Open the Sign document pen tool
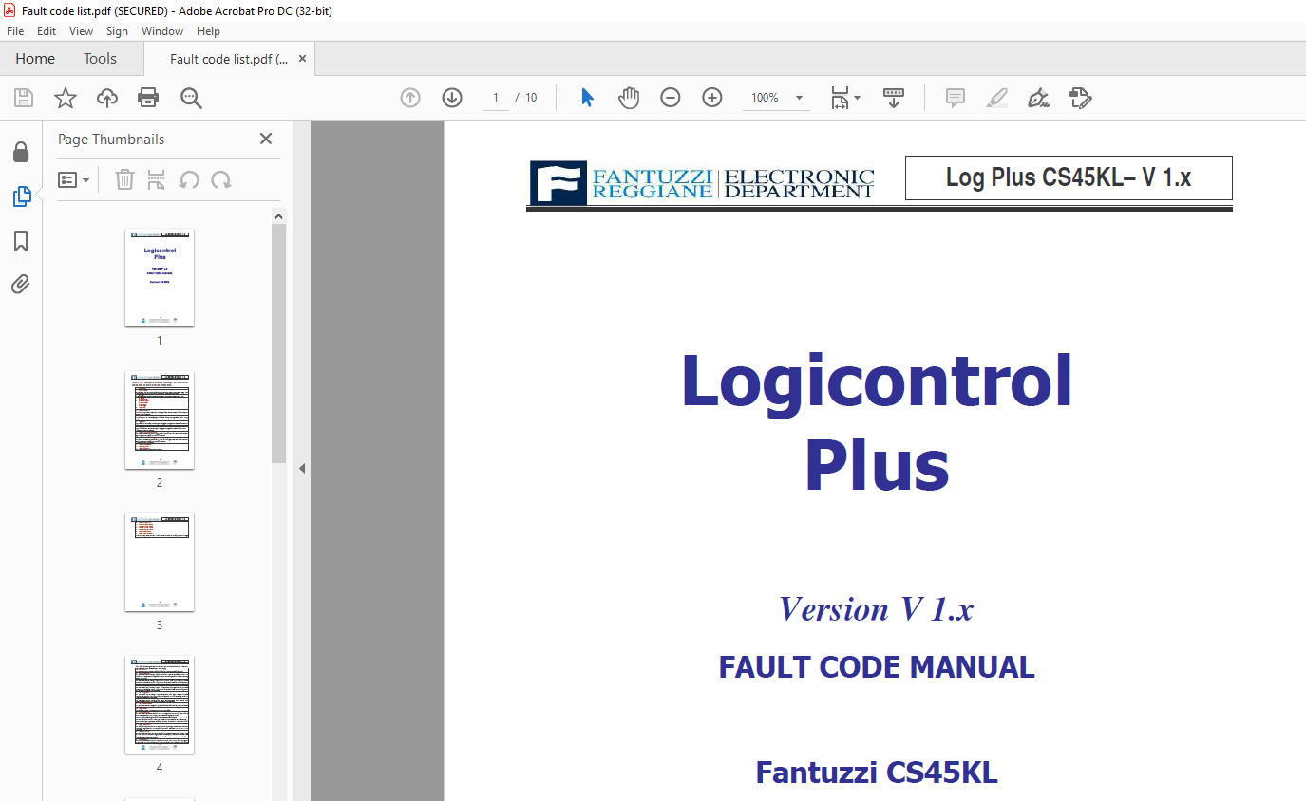 [1039, 98]
